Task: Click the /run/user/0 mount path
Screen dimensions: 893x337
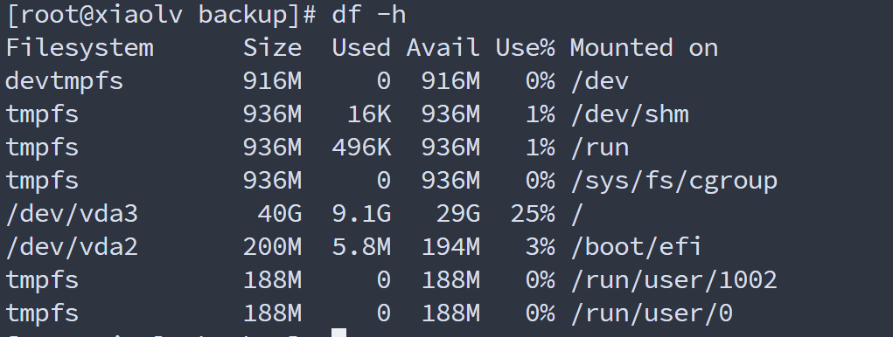Action: click(652, 313)
